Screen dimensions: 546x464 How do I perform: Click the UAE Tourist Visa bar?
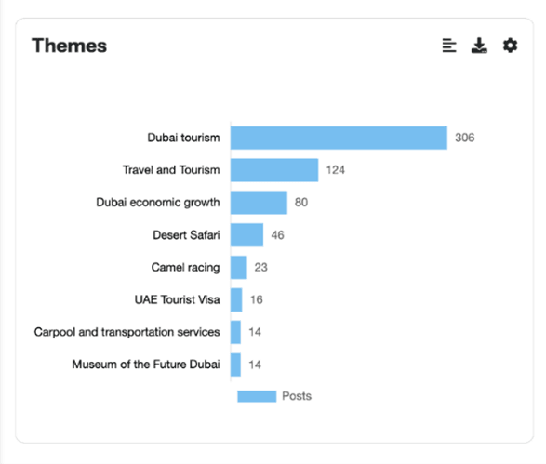(x=236, y=299)
